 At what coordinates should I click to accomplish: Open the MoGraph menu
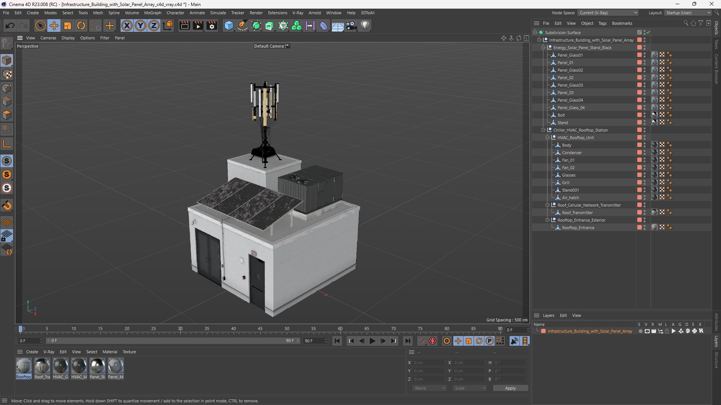click(152, 13)
